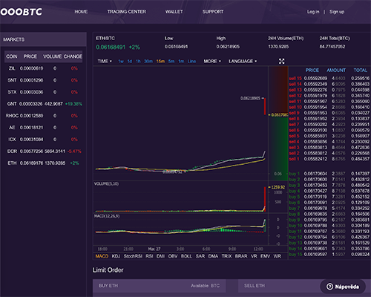This screenshot has height=297, width=371.
Task: Click the fullscreen chart icon
Action: coord(281,61)
